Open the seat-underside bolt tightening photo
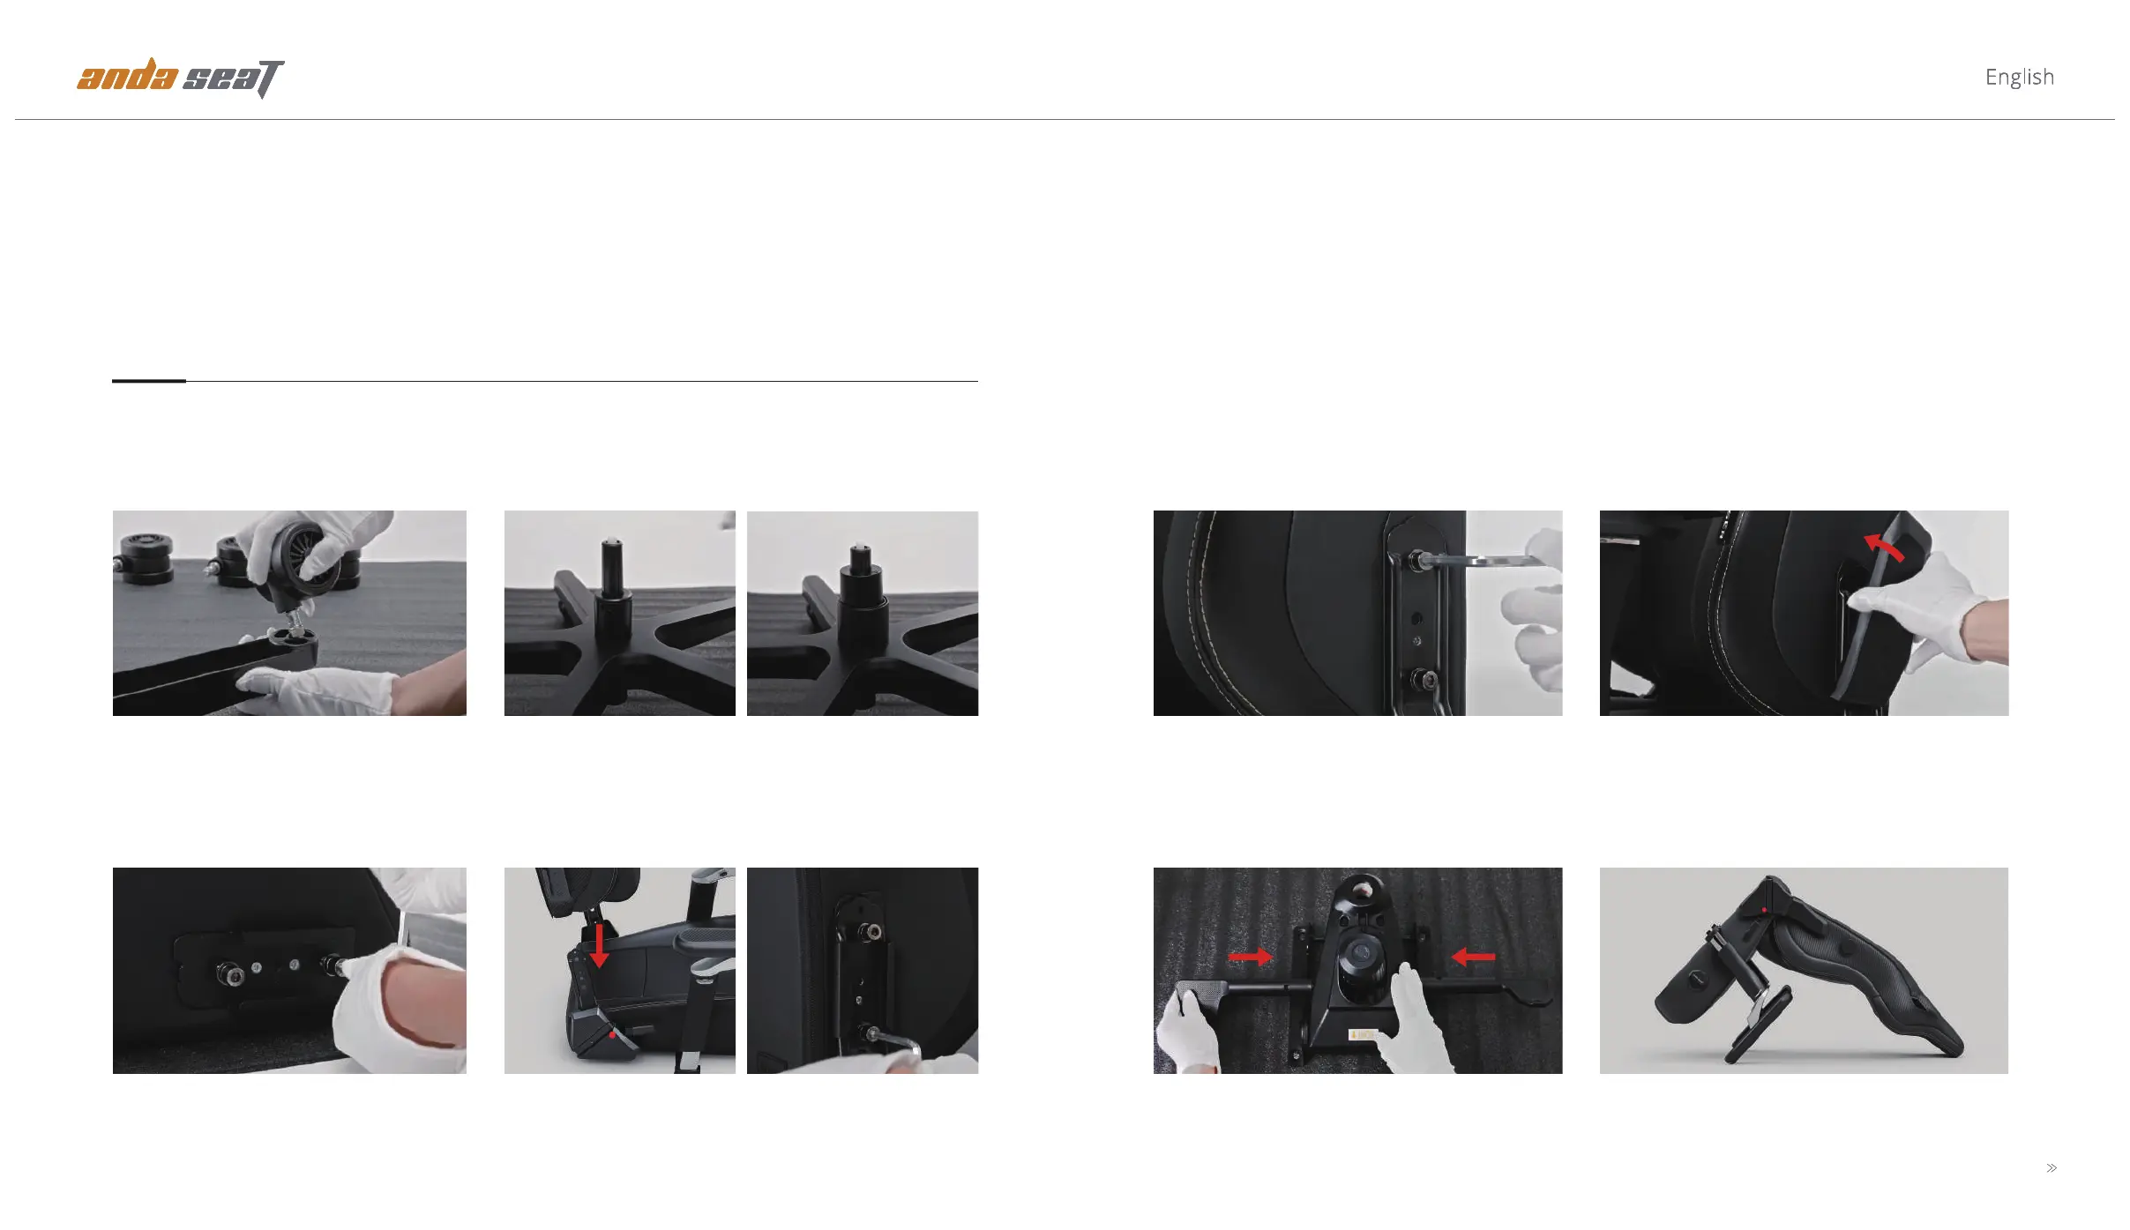 click(x=289, y=971)
